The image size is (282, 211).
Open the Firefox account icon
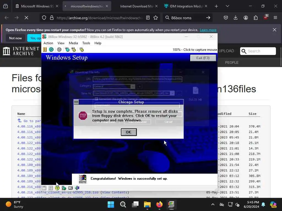coord(246,18)
